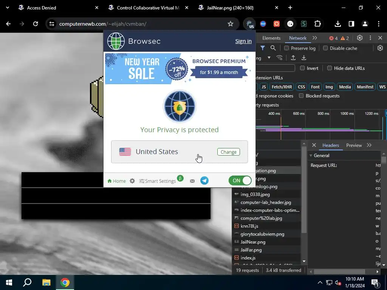Click Export HAR download icon

point(304,58)
